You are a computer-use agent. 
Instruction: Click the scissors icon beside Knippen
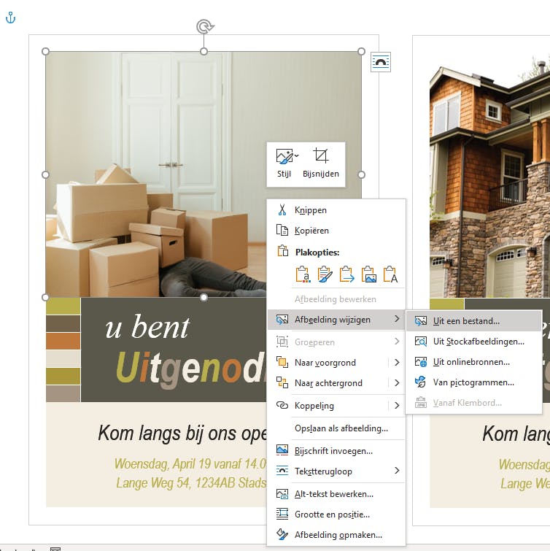click(x=282, y=209)
